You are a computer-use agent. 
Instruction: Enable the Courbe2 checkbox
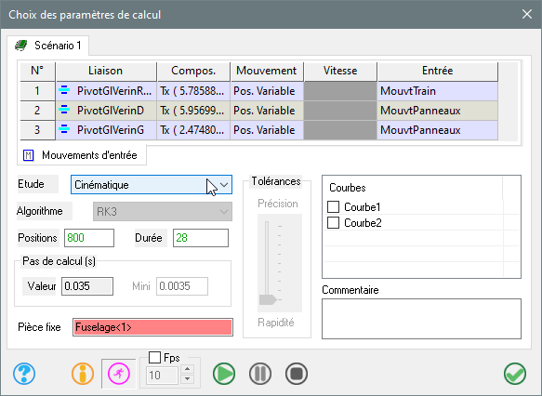[333, 223]
